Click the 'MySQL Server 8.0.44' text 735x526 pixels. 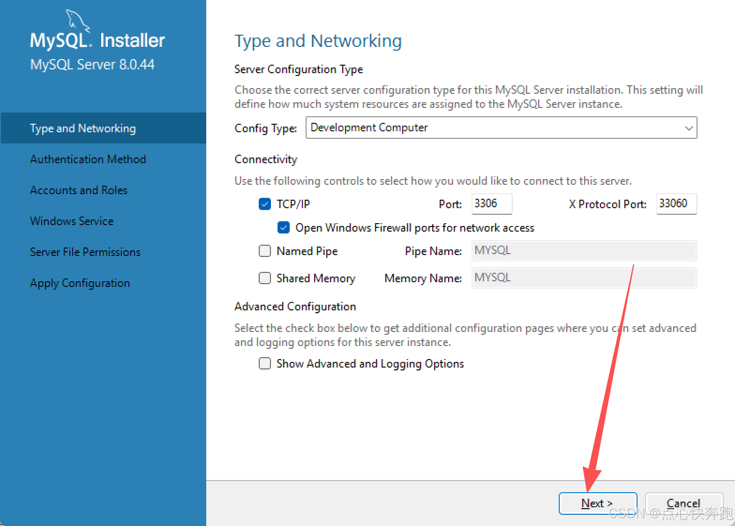[92, 64]
